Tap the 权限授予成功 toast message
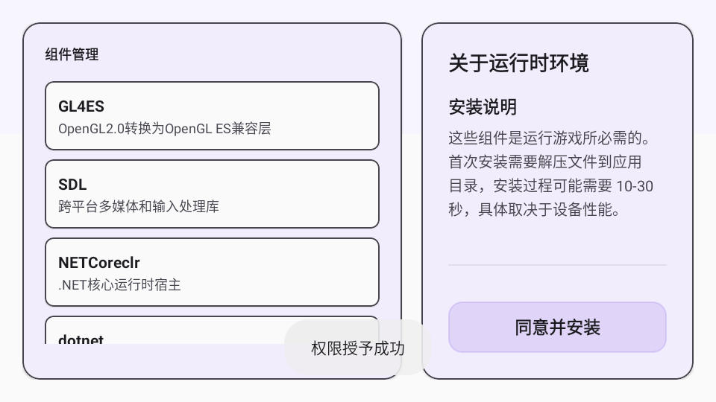 point(358,348)
